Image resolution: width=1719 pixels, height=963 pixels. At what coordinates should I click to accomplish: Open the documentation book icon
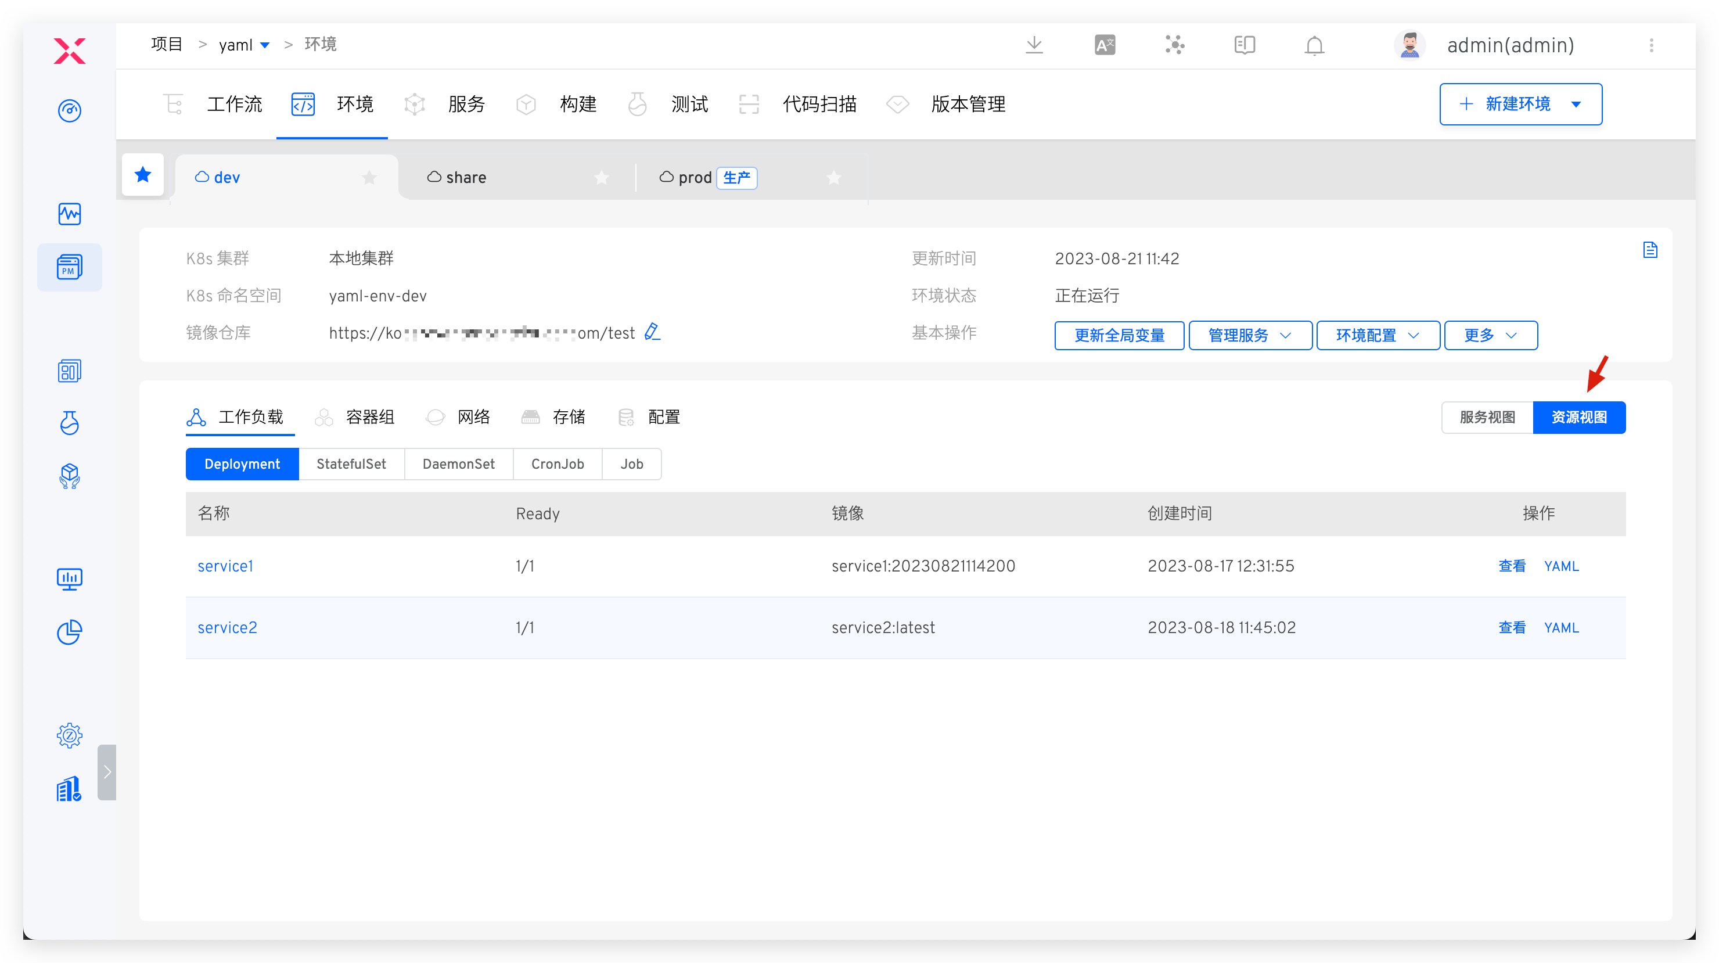click(x=1243, y=45)
